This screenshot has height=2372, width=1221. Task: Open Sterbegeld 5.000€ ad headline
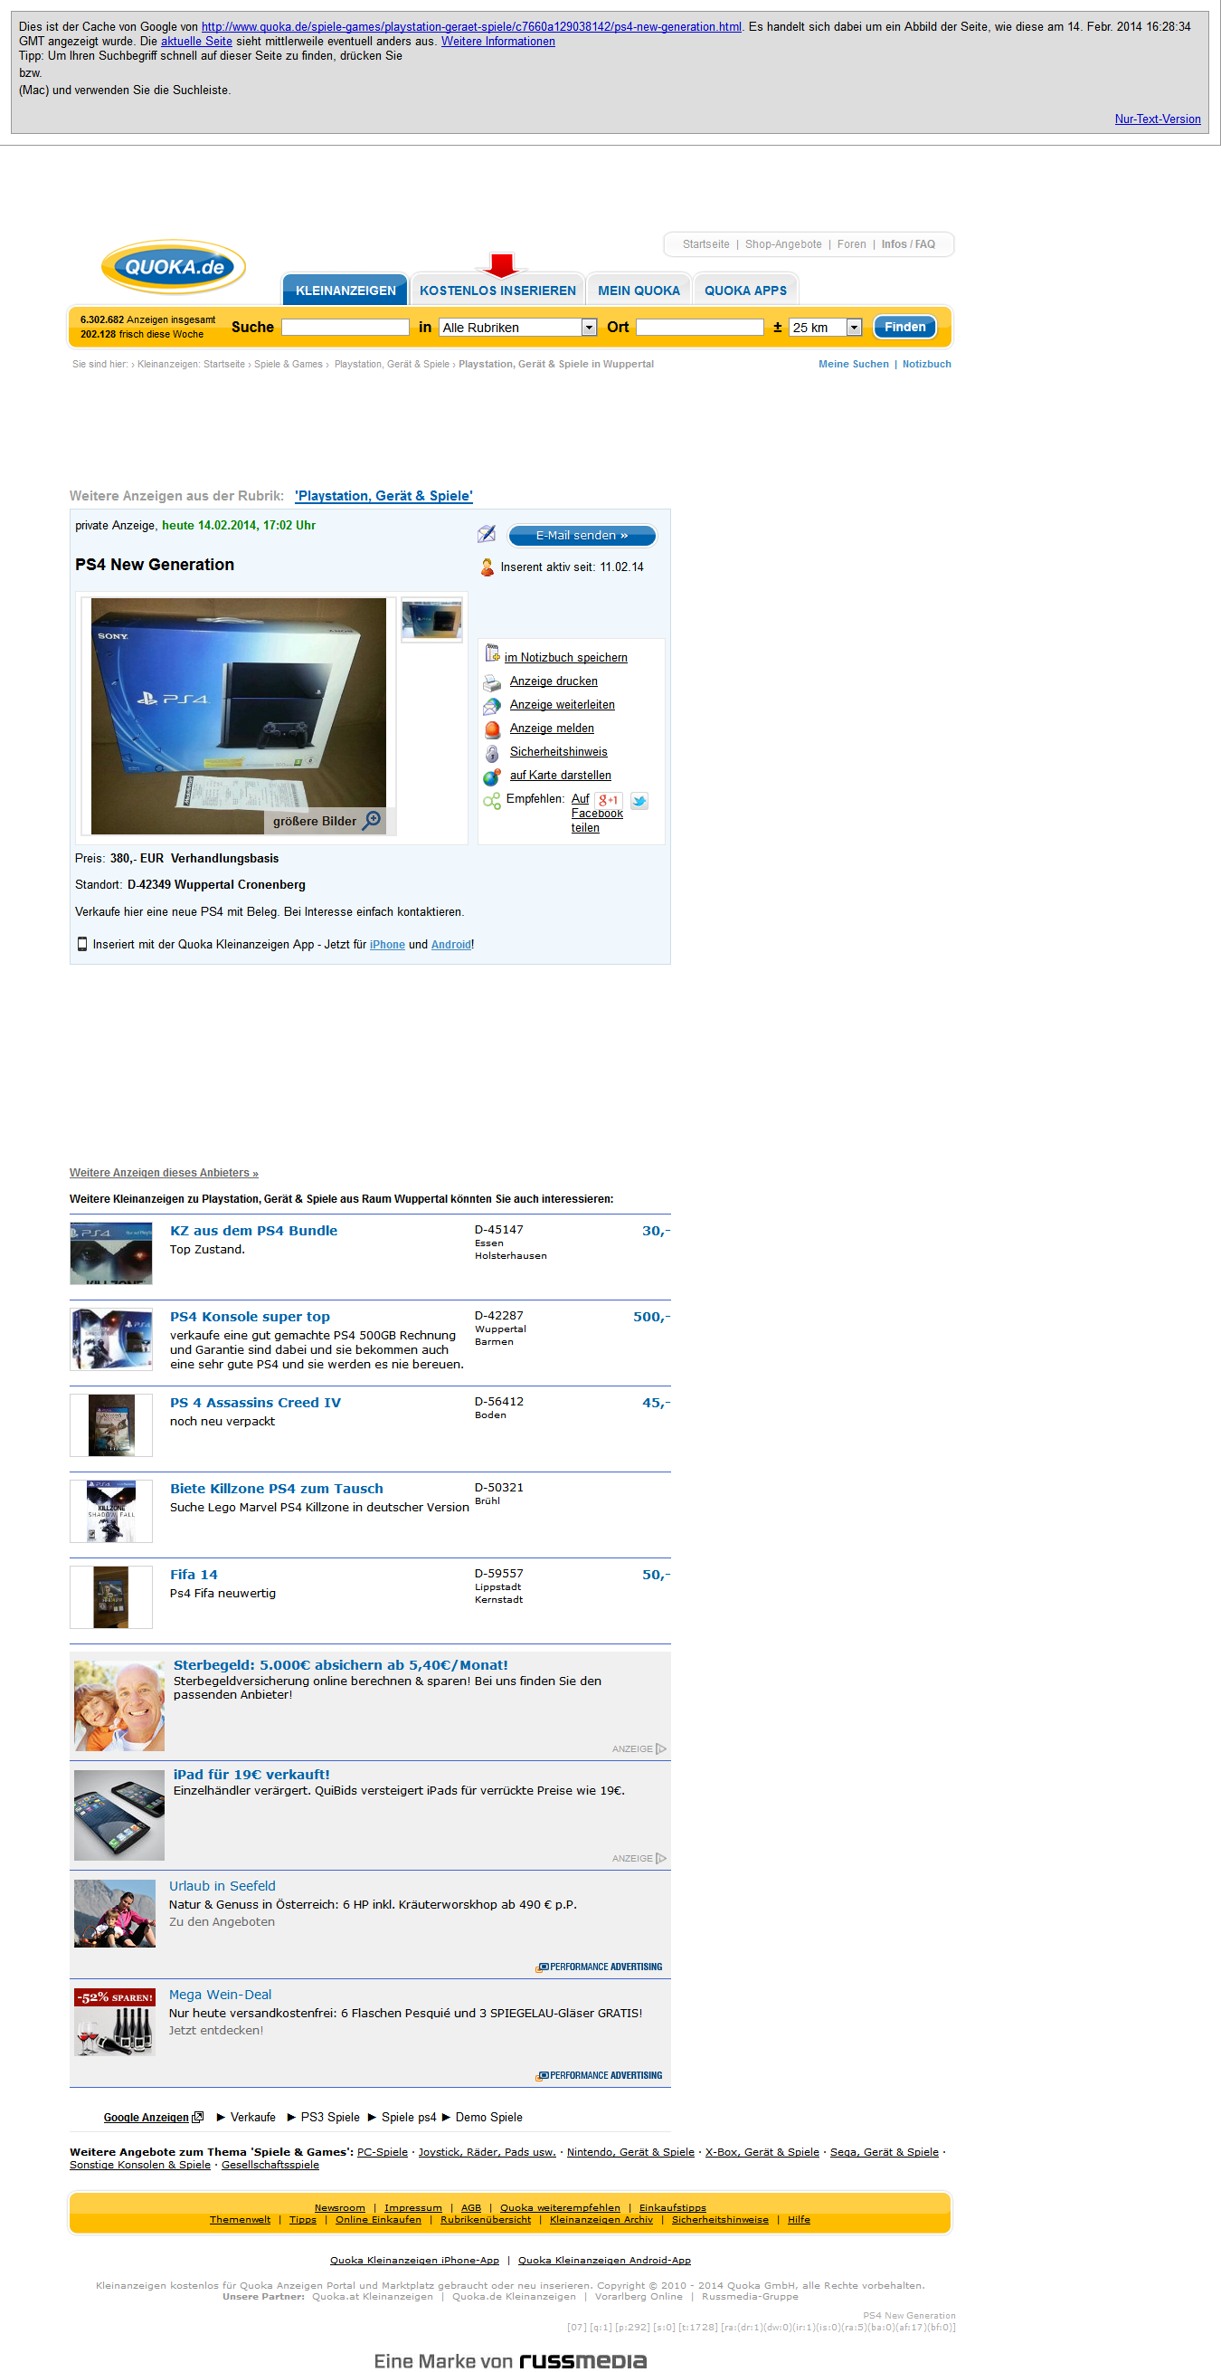340,1665
